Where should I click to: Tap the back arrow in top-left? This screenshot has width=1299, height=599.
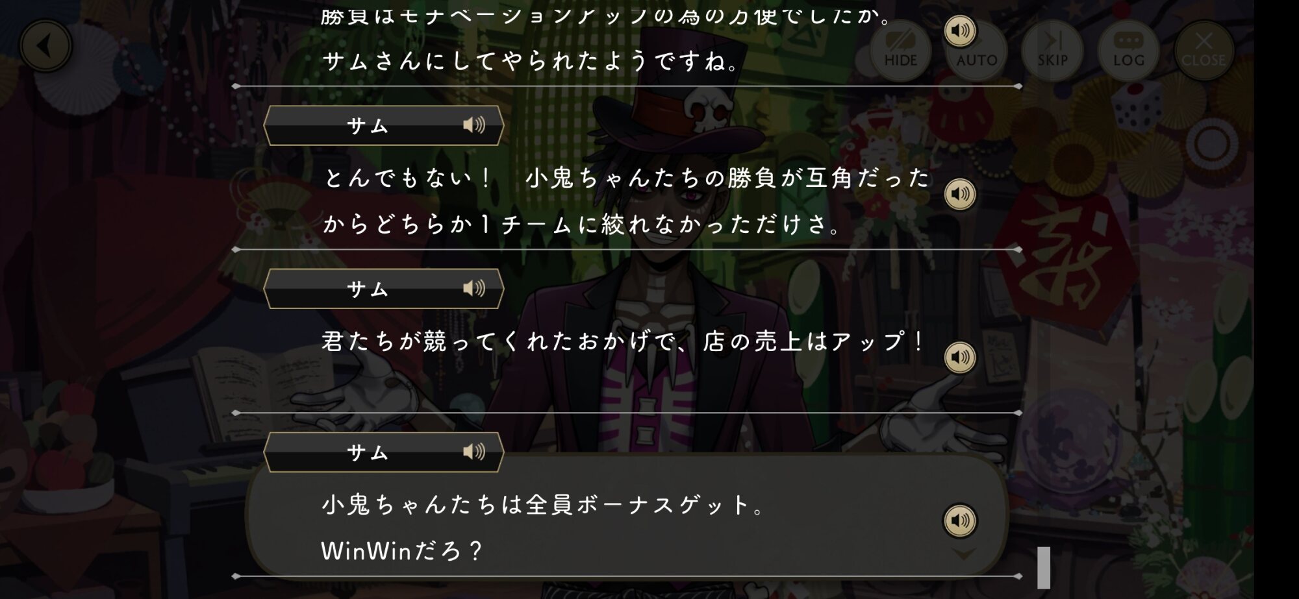pyautogui.click(x=45, y=46)
